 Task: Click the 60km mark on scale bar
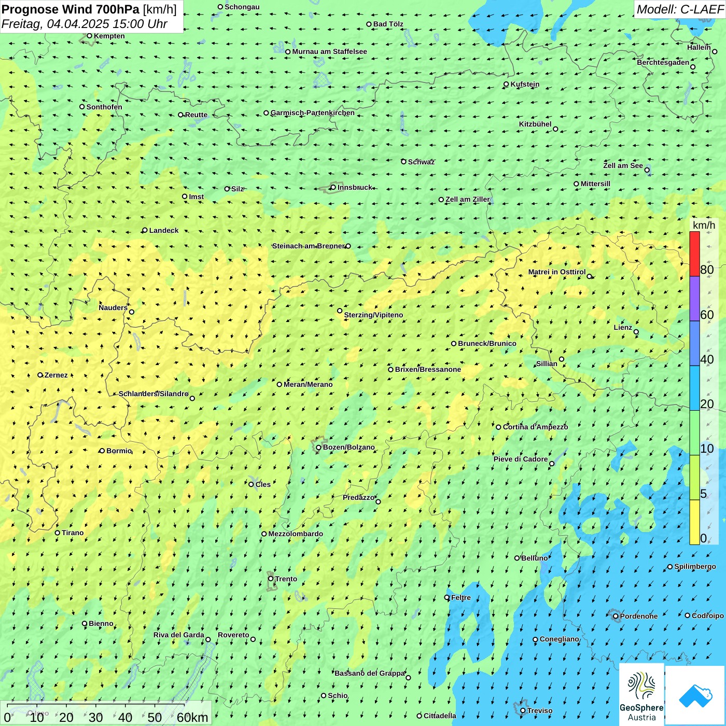[192, 717]
